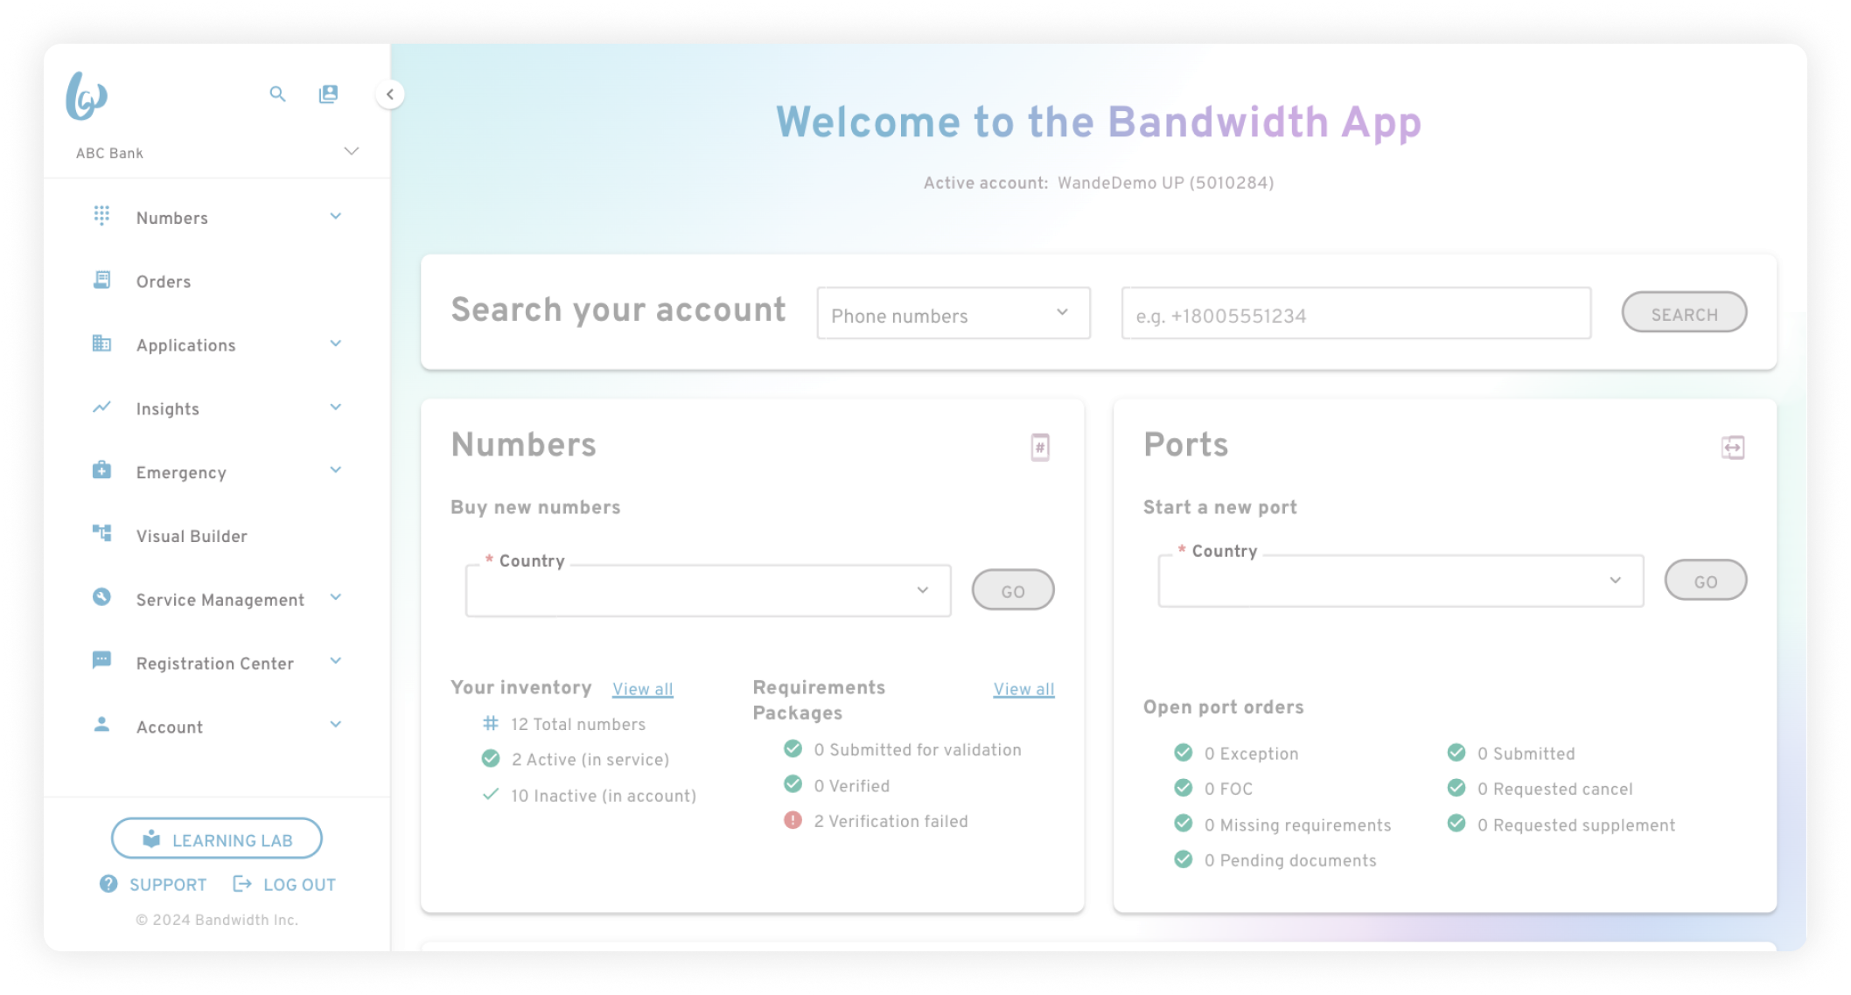Click the Service Management wrench icon
Image resolution: width=1851 pixels, height=995 pixels.
(101, 596)
